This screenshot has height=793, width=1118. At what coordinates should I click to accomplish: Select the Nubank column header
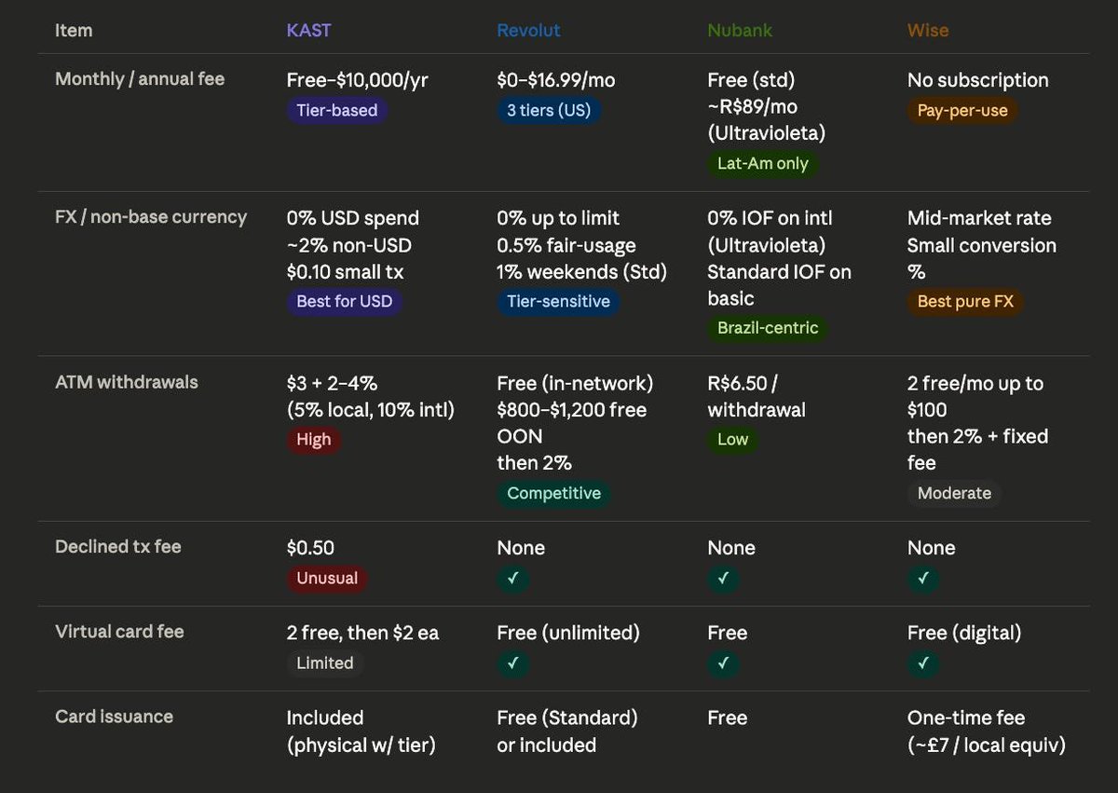pos(739,30)
